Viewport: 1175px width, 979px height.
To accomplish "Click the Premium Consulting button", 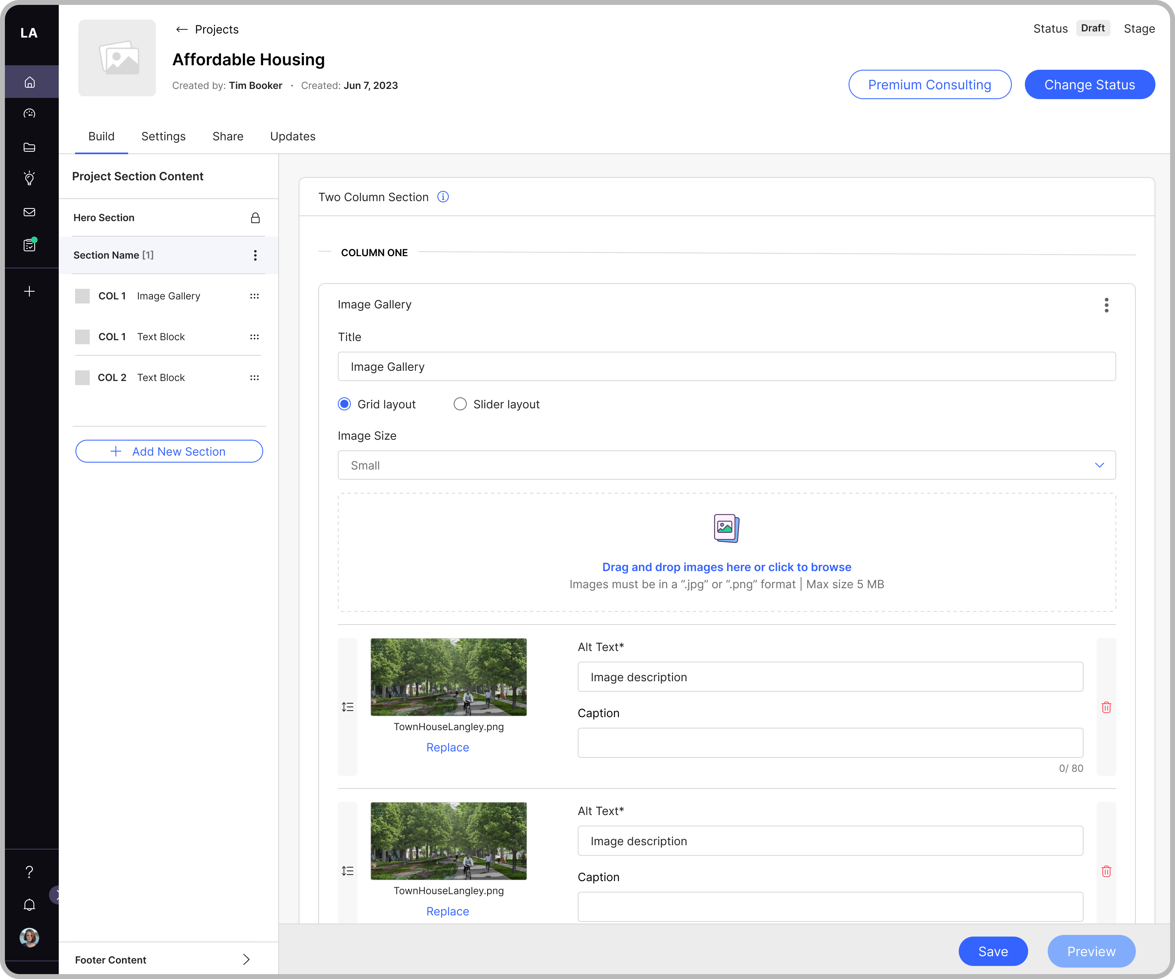I will [x=929, y=84].
